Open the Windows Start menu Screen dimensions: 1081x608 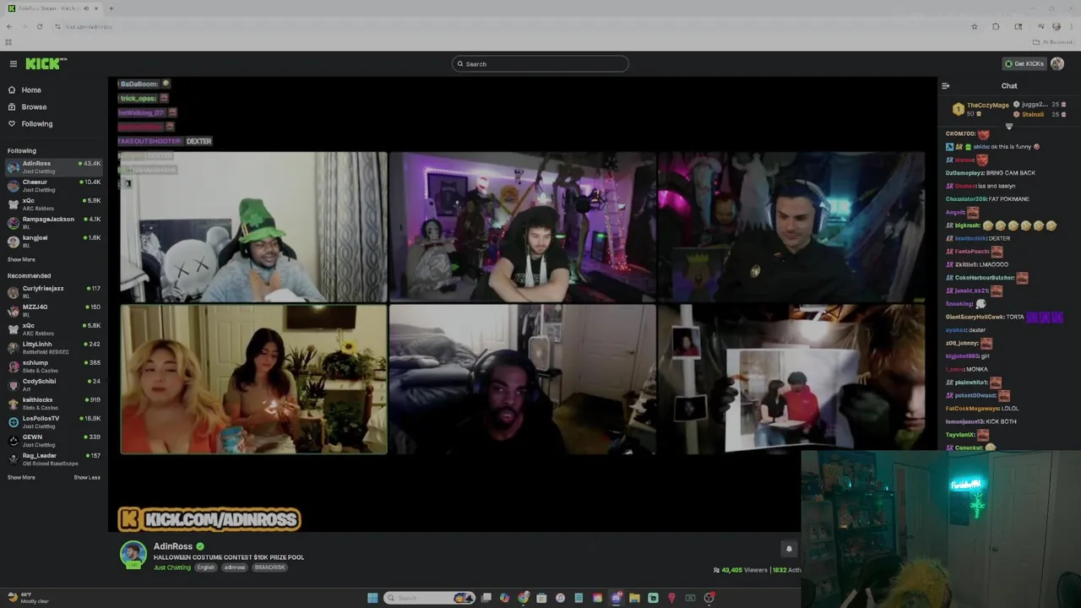(x=372, y=598)
